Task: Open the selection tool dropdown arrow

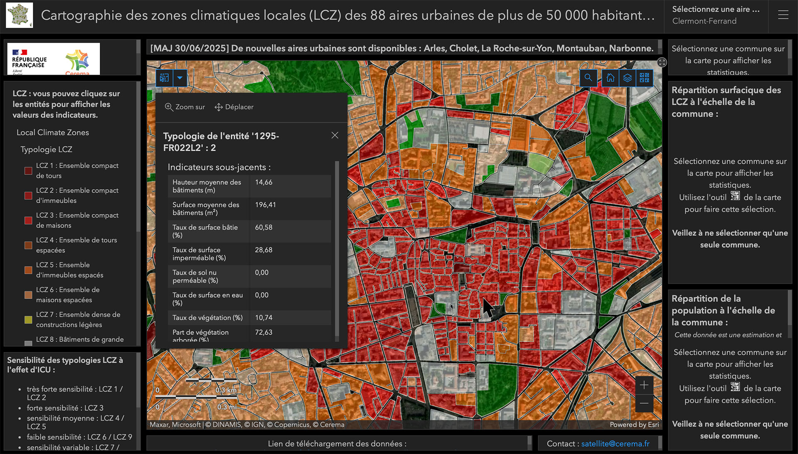Action: 180,78
